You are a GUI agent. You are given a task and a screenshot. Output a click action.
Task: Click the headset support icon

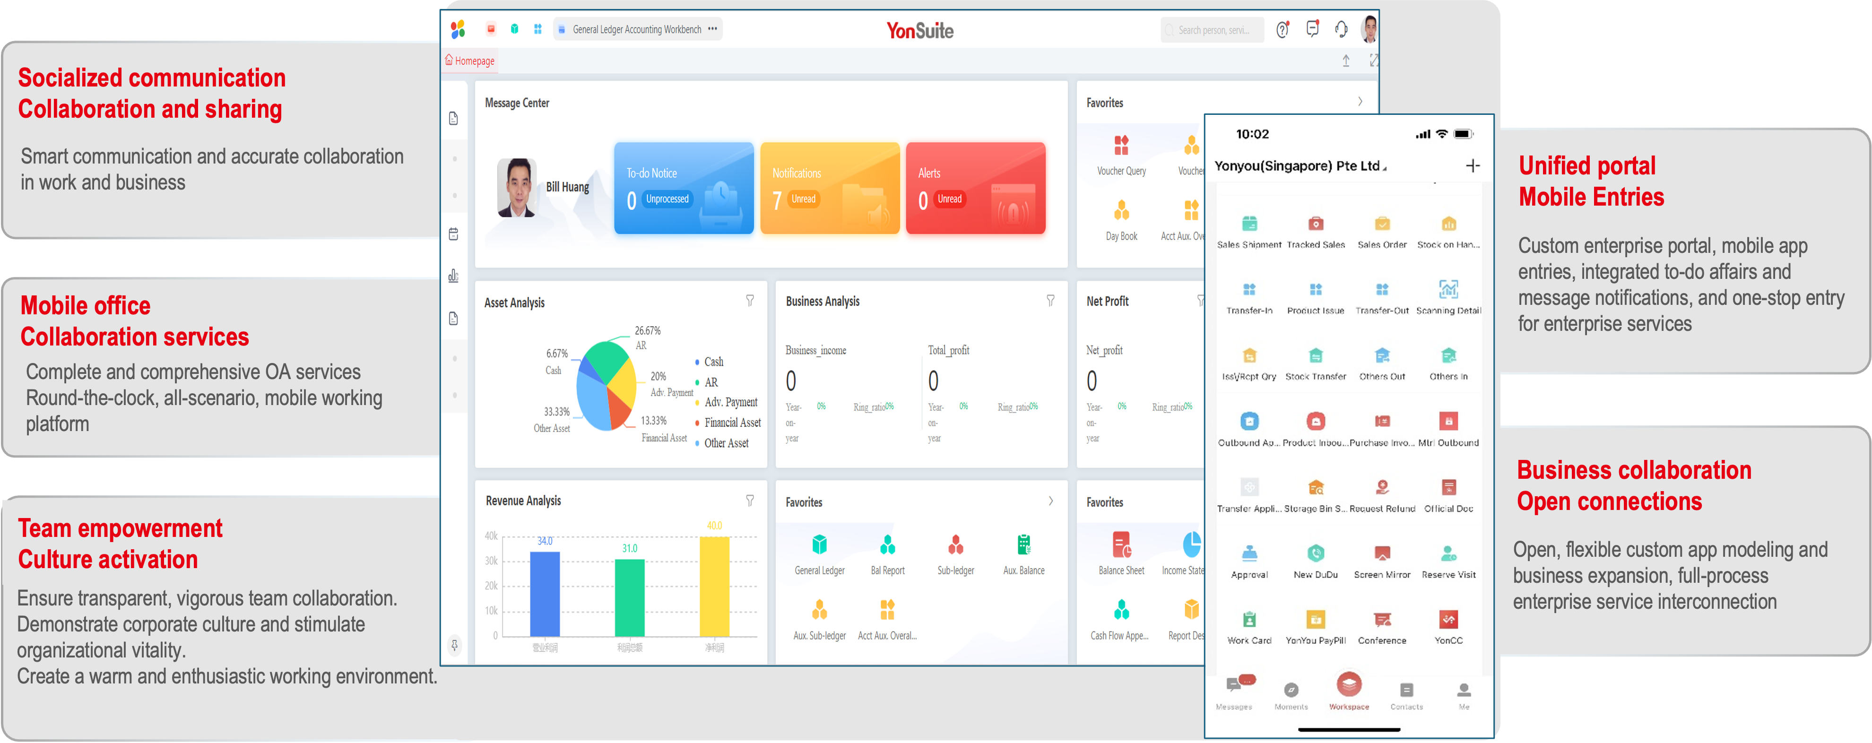tap(1341, 30)
